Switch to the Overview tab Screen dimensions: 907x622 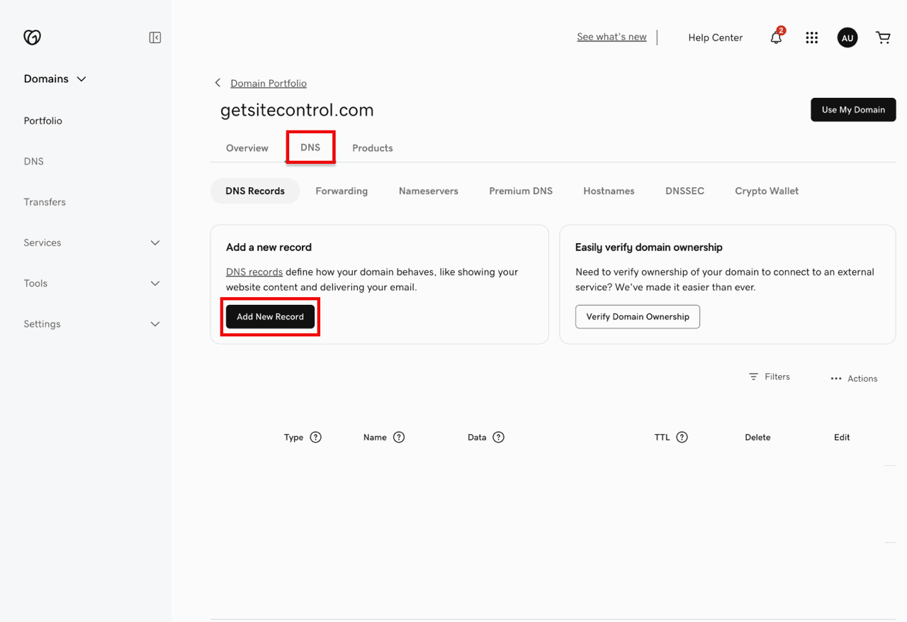[247, 148]
